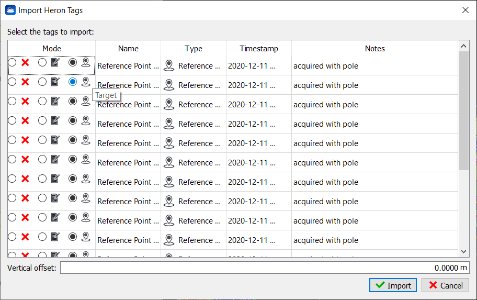Select the blue highlighted target radio in second row
477x300 pixels.
73,82
